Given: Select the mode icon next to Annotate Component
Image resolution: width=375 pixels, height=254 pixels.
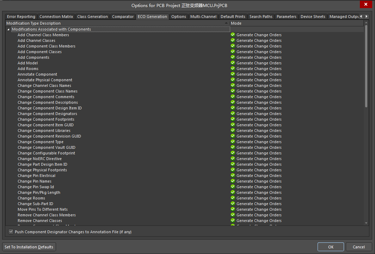Looking at the screenshot, I should point(233,74).
